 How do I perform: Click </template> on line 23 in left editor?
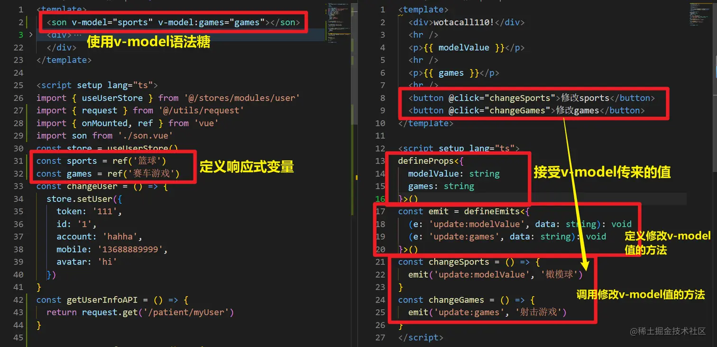tap(64, 60)
